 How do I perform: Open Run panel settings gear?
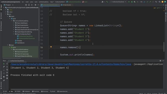point(160,61)
